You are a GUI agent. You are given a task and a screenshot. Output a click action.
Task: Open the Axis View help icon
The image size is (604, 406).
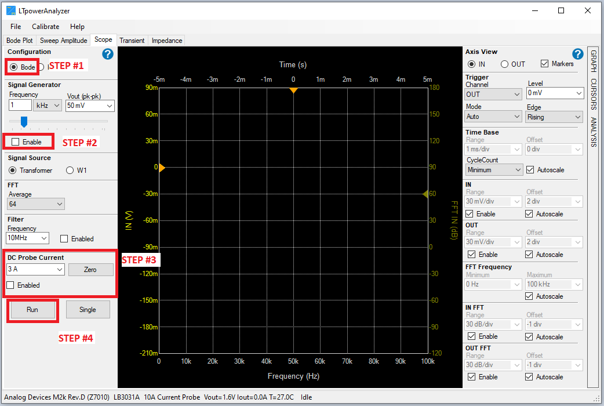coord(577,54)
